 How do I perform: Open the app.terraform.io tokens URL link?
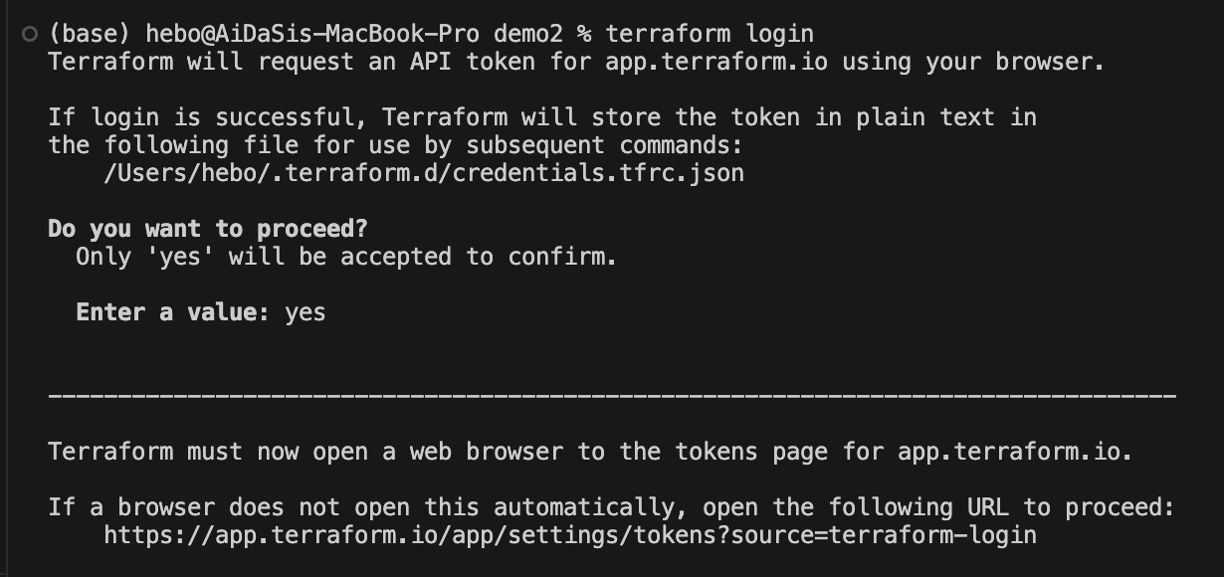570,535
